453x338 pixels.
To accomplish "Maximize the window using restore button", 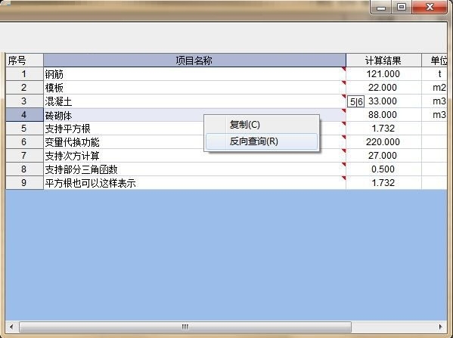I will coord(402,7).
